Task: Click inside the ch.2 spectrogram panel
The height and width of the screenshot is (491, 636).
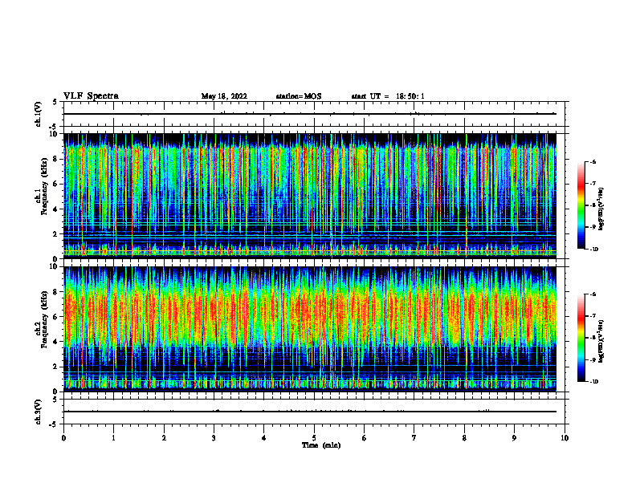Action: tap(316, 329)
